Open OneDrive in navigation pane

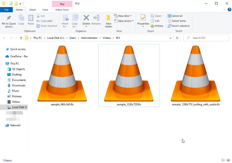[x=16, y=56]
